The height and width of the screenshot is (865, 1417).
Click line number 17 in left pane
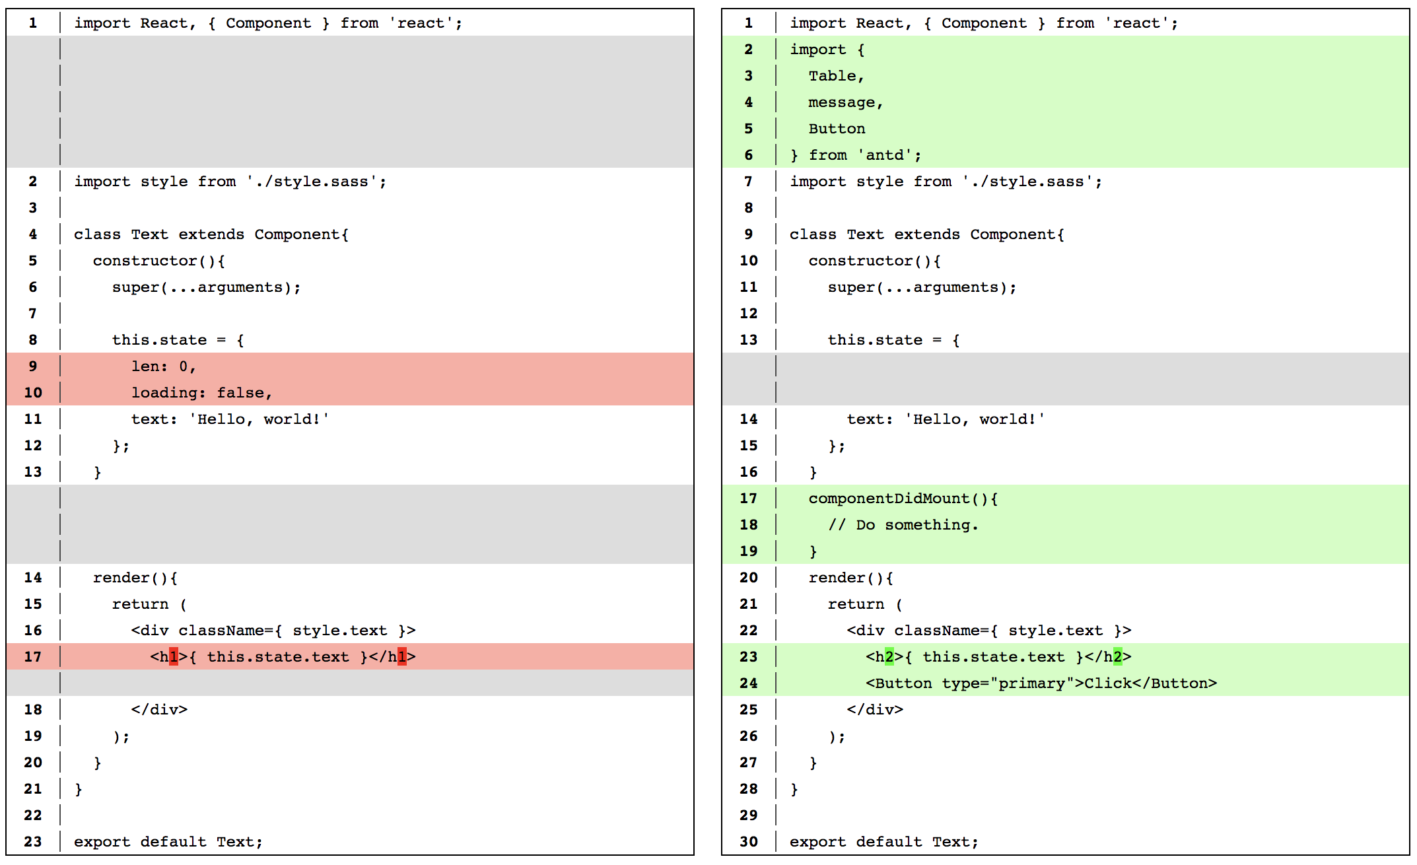point(32,657)
